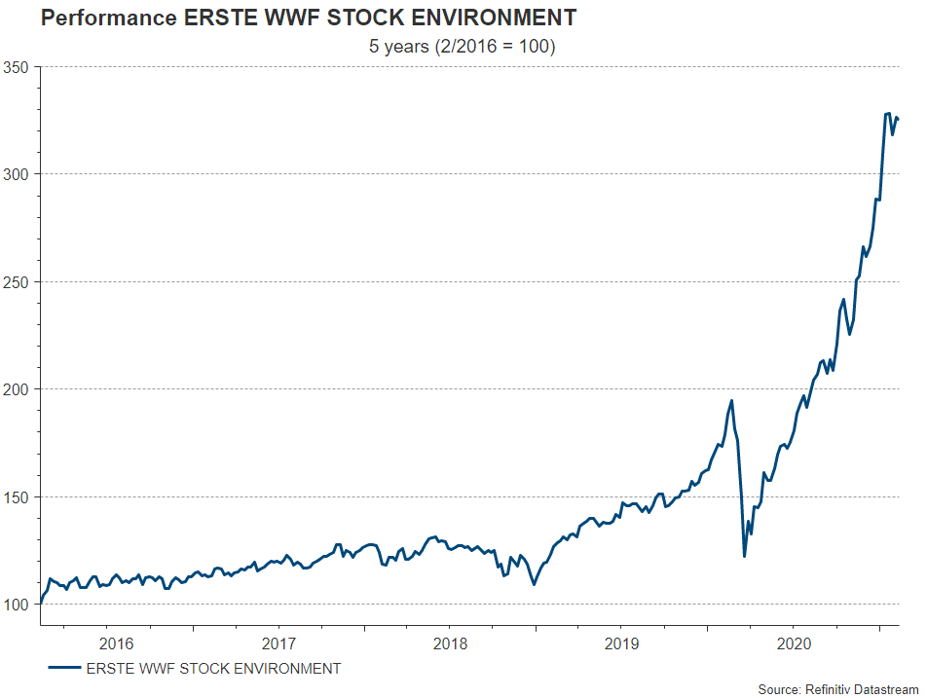Viewport: 927px width, 698px height.
Task: Select the 2018 x-axis year label
Action: click(x=450, y=643)
